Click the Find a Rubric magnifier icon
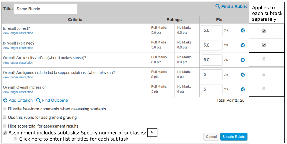 [x=218, y=6]
